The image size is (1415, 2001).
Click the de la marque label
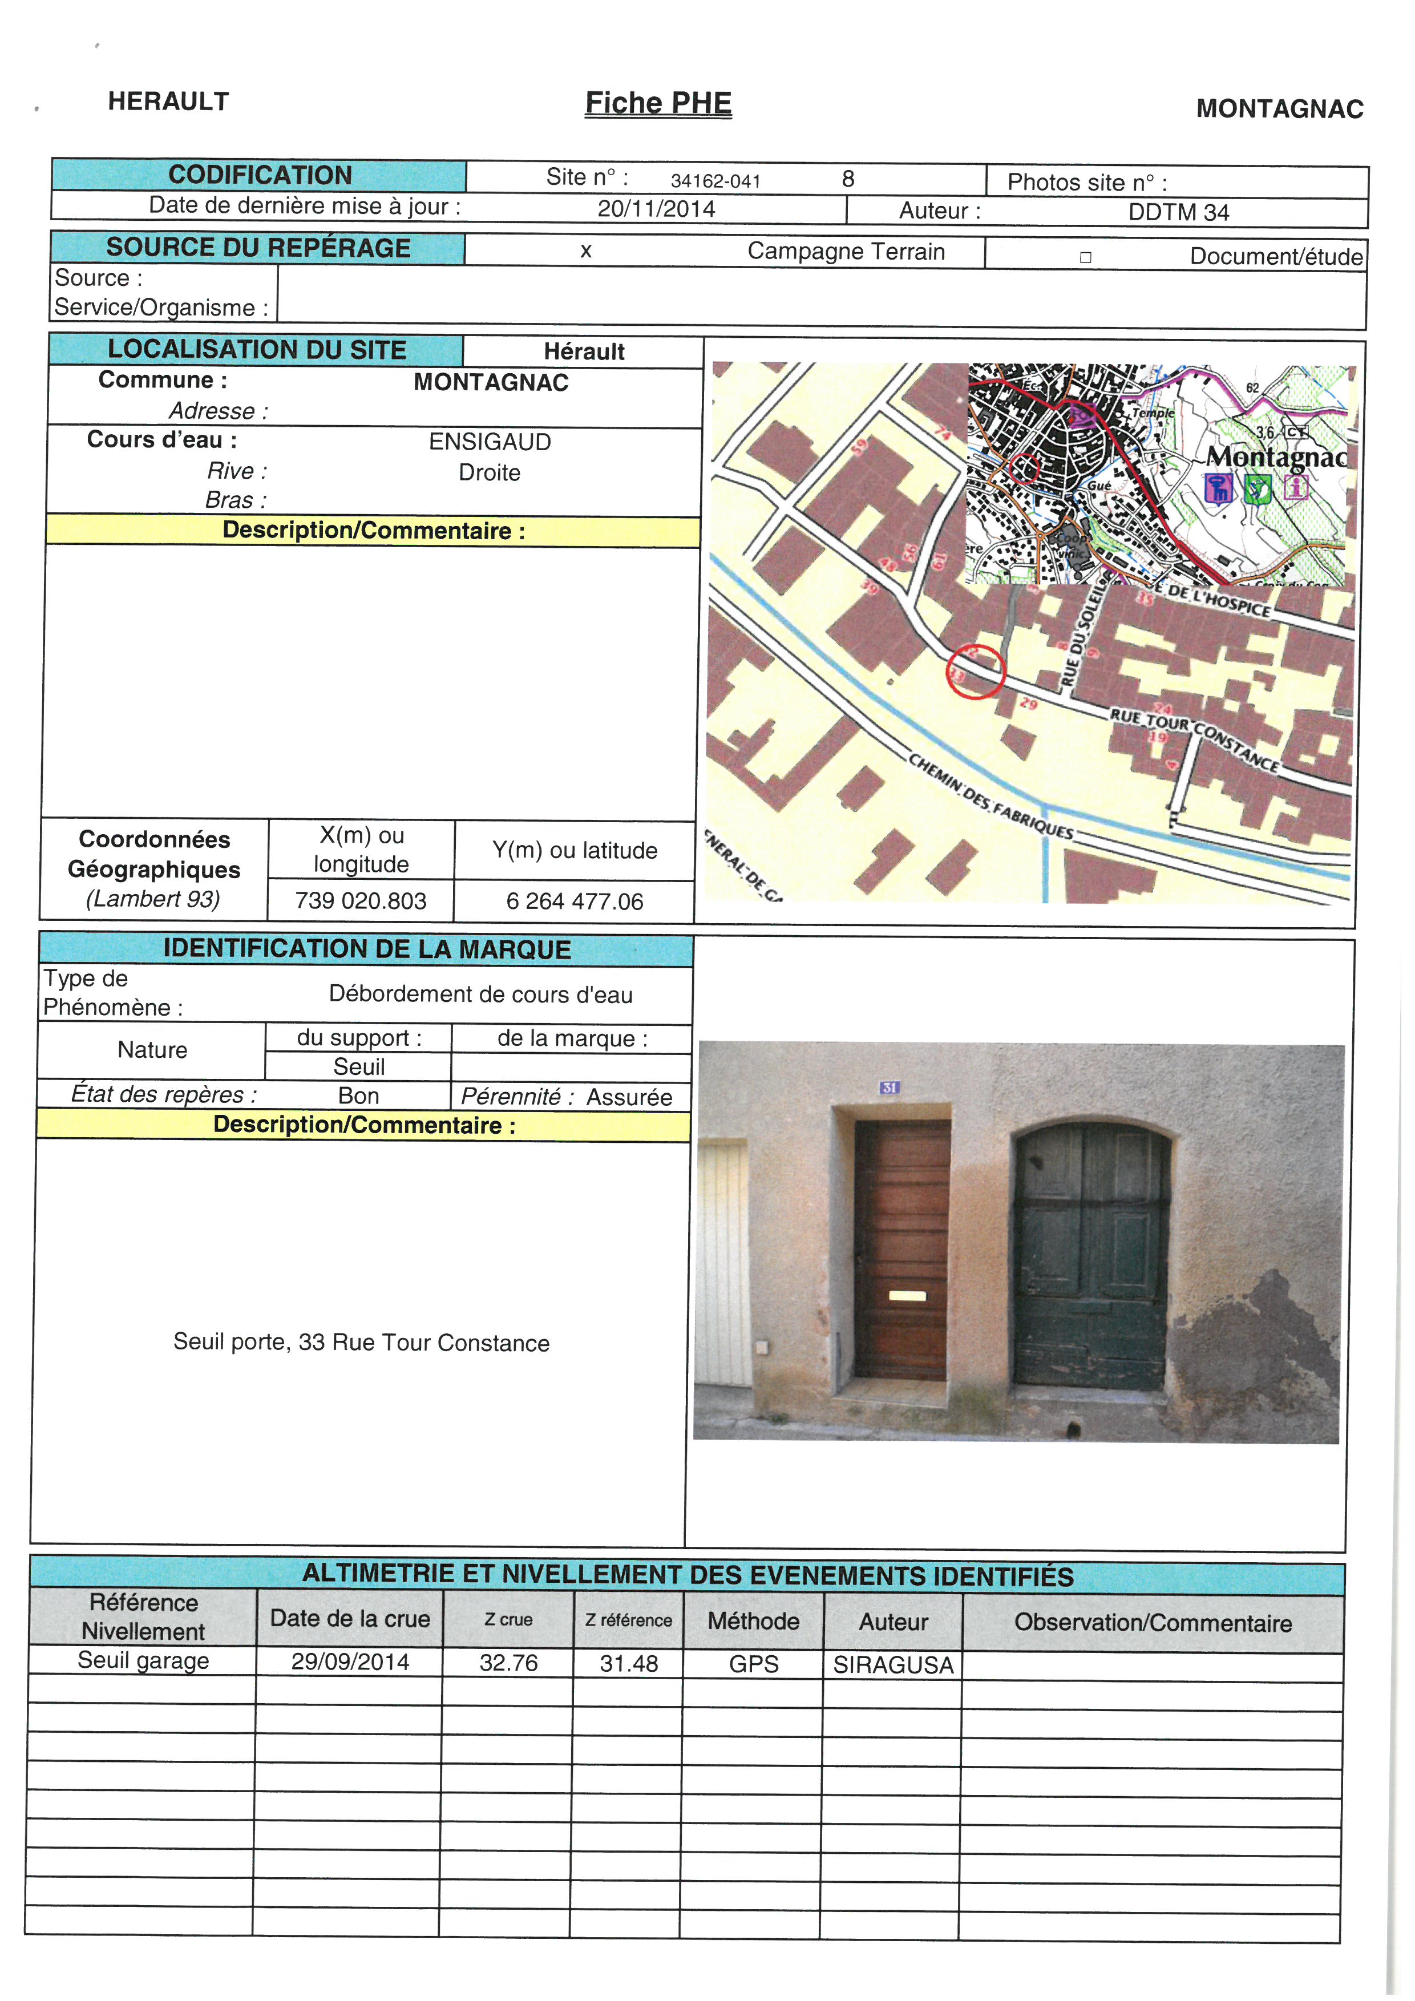pyautogui.click(x=572, y=1039)
